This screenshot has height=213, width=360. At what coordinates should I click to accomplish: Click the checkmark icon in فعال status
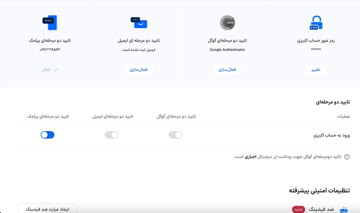[x=56, y=70]
